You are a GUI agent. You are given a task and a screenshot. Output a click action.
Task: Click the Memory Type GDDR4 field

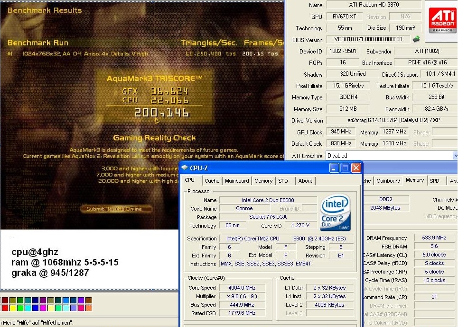pyautogui.click(x=348, y=97)
